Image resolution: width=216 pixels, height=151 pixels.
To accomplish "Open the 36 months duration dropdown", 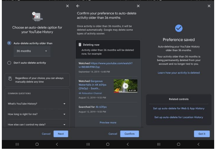I will (x=32, y=51).
